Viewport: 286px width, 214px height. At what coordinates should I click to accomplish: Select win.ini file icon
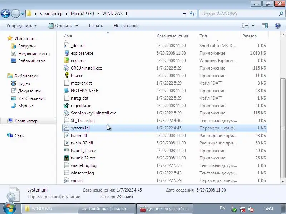[66, 180]
